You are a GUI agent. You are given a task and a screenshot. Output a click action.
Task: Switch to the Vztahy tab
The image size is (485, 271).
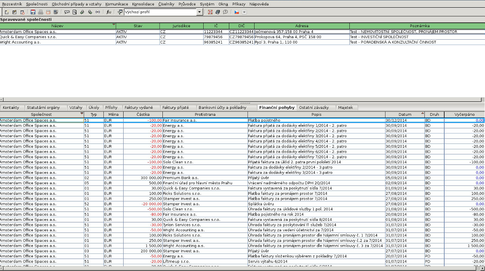(76, 107)
